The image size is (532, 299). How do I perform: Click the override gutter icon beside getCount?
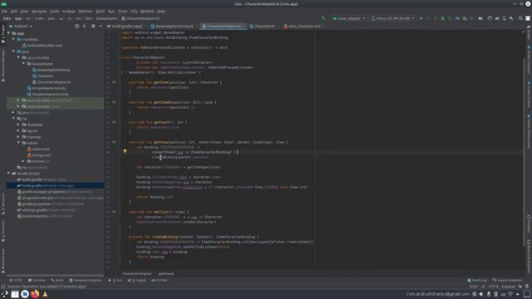(x=114, y=122)
